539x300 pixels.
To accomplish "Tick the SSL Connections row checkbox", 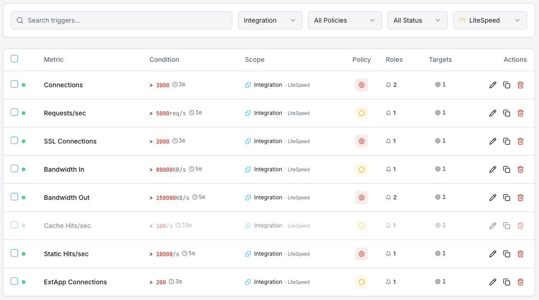I will point(14,141).
